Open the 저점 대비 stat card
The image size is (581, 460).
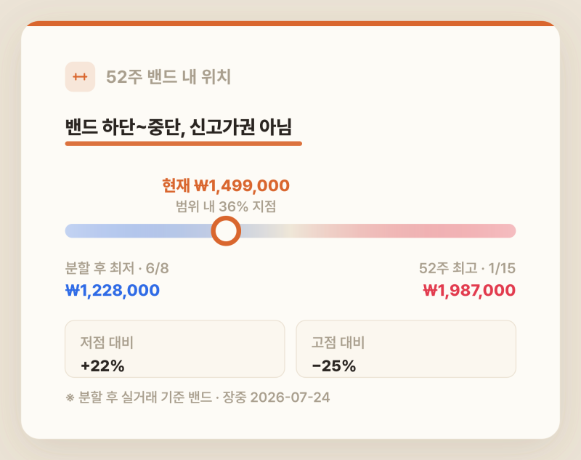[x=175, y=349]
